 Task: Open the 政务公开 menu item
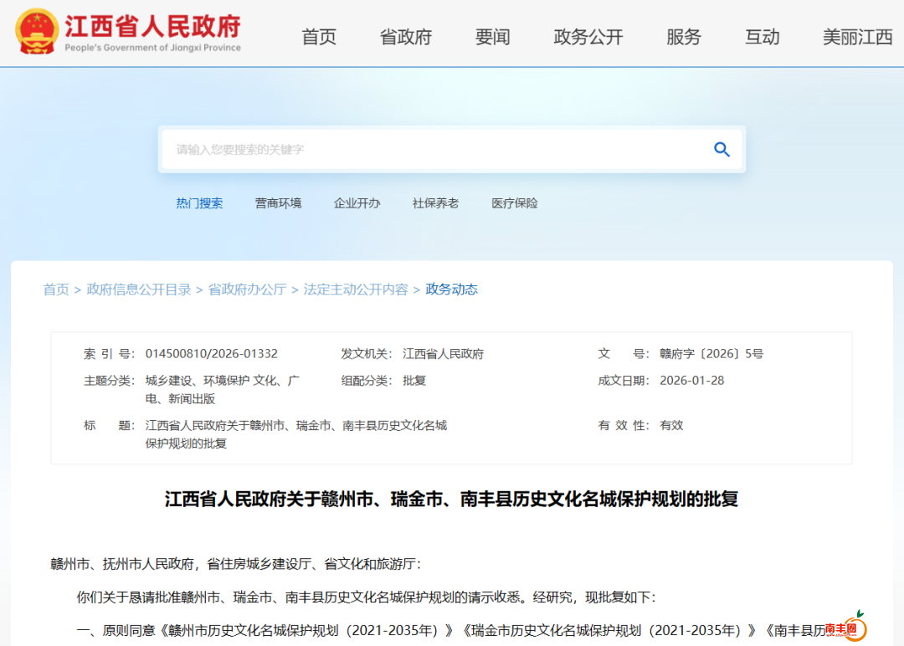(588, 37)
